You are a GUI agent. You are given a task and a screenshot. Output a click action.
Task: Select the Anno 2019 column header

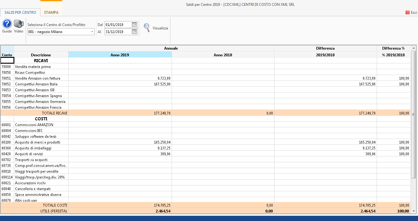point(120,55)
